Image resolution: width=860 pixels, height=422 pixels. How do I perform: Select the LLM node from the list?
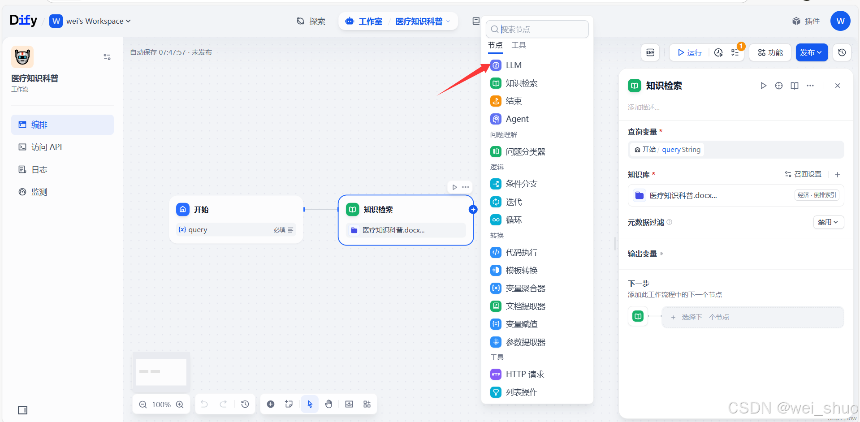tap(513, 65)
